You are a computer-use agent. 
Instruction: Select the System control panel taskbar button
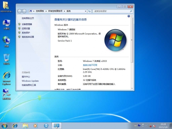coord(57,126)
